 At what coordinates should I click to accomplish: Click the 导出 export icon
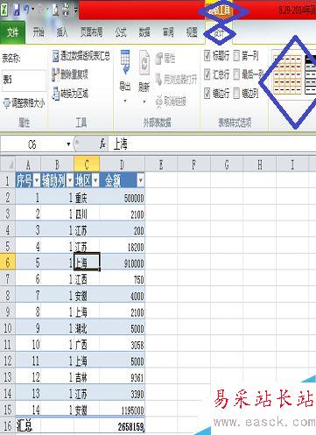[125, 62]
